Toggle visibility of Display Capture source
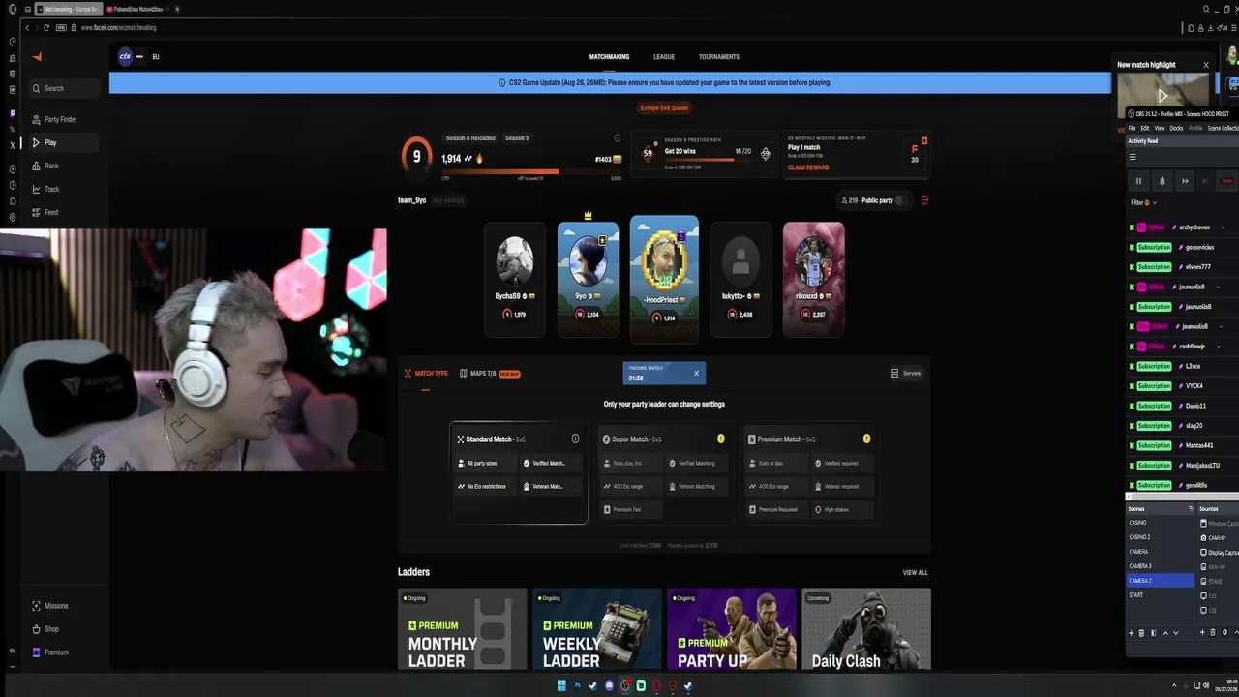This screenshot has height=697, width=1239. click(x=1204, y=552)
